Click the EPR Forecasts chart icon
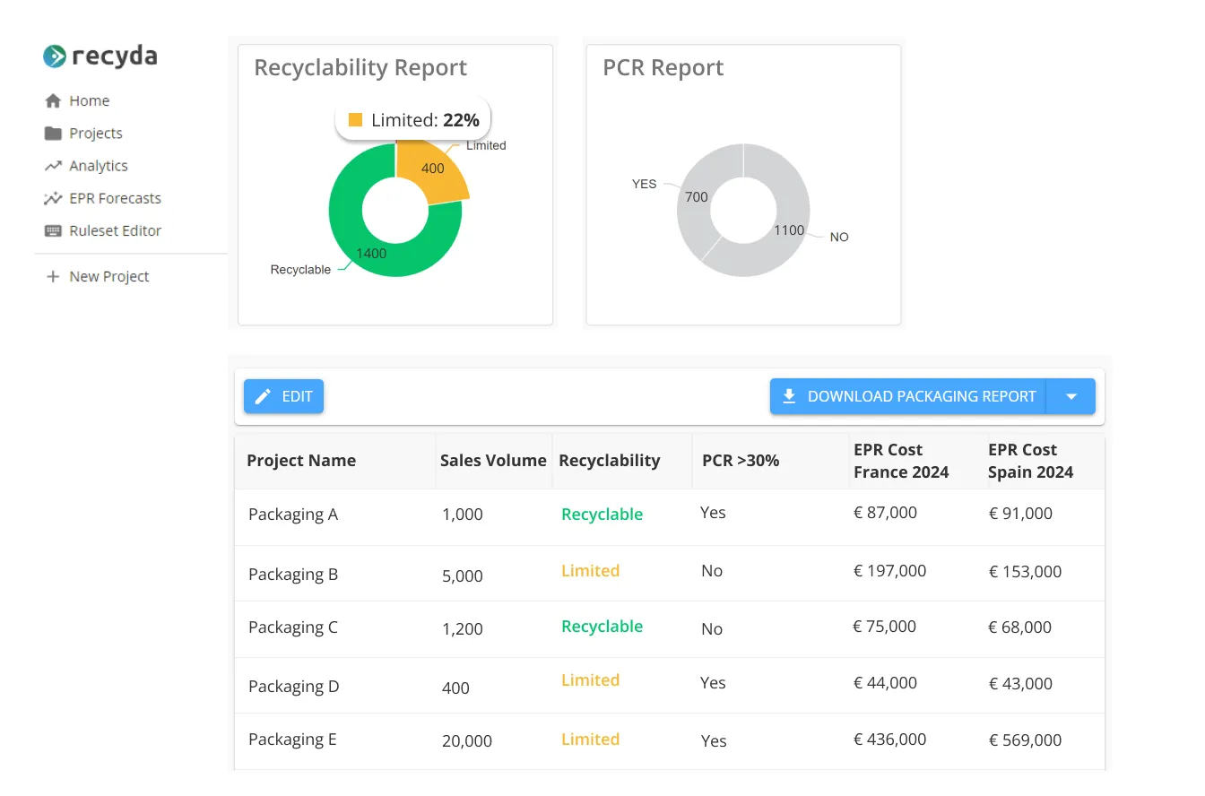The image size is (1205, 796). click(53, 198)
